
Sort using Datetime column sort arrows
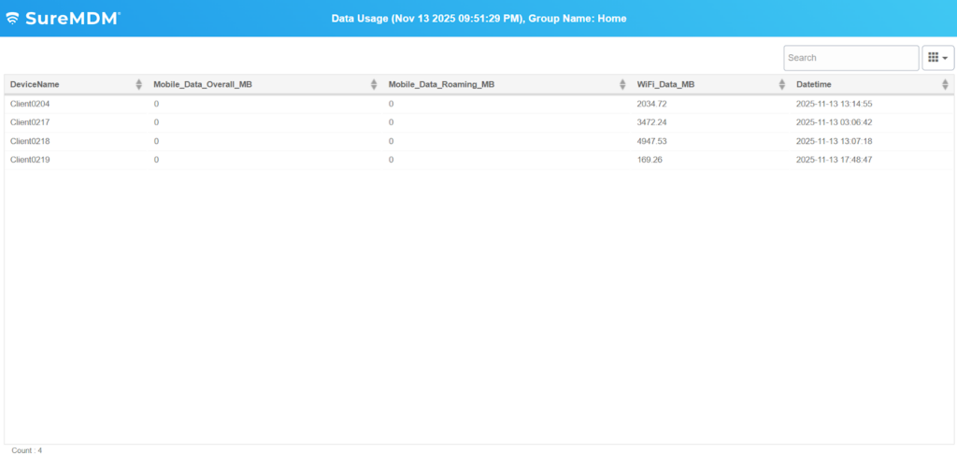pyautogui.click(x=945, y=85)
